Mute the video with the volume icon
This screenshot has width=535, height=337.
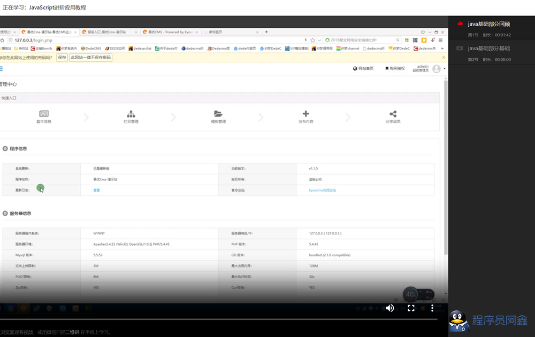[390, 308]
